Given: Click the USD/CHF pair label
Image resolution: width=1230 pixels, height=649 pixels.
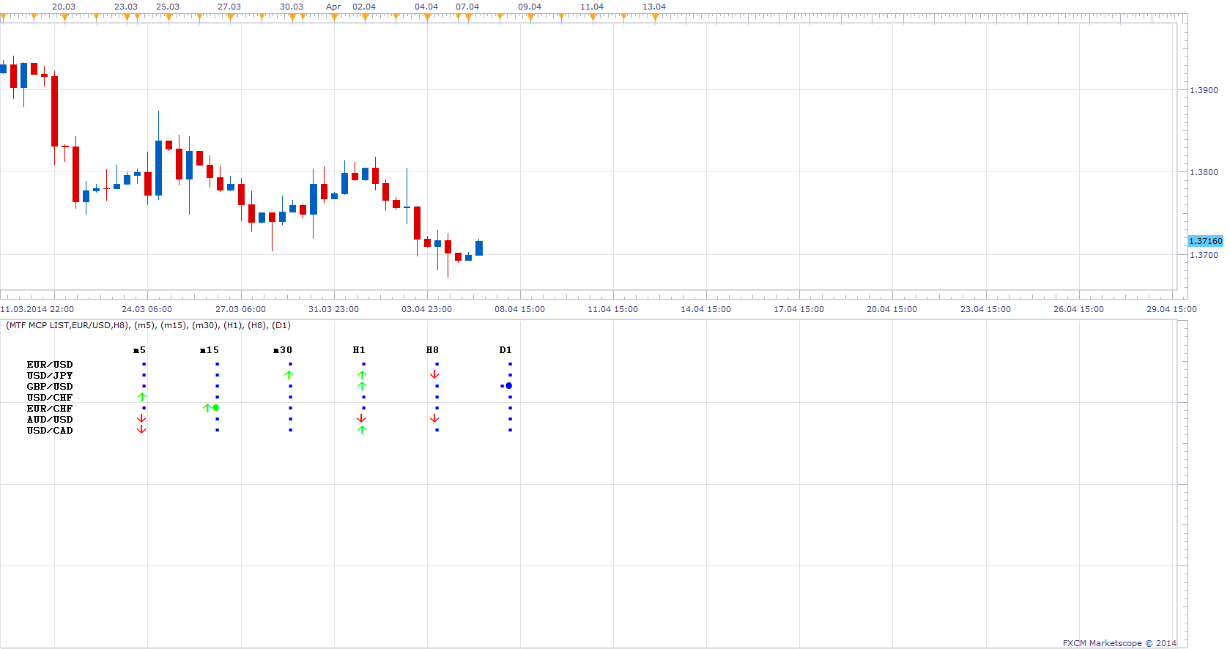Looking at the screenshot, I should [x=50, y=398].
